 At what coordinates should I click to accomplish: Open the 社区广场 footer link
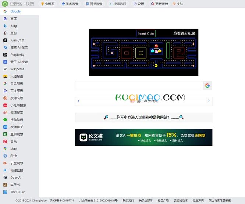click(x=163, y=200)
